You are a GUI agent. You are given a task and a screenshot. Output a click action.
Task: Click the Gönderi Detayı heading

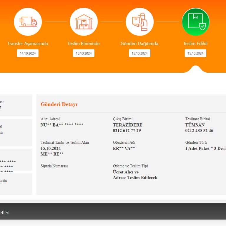point(59,104)
